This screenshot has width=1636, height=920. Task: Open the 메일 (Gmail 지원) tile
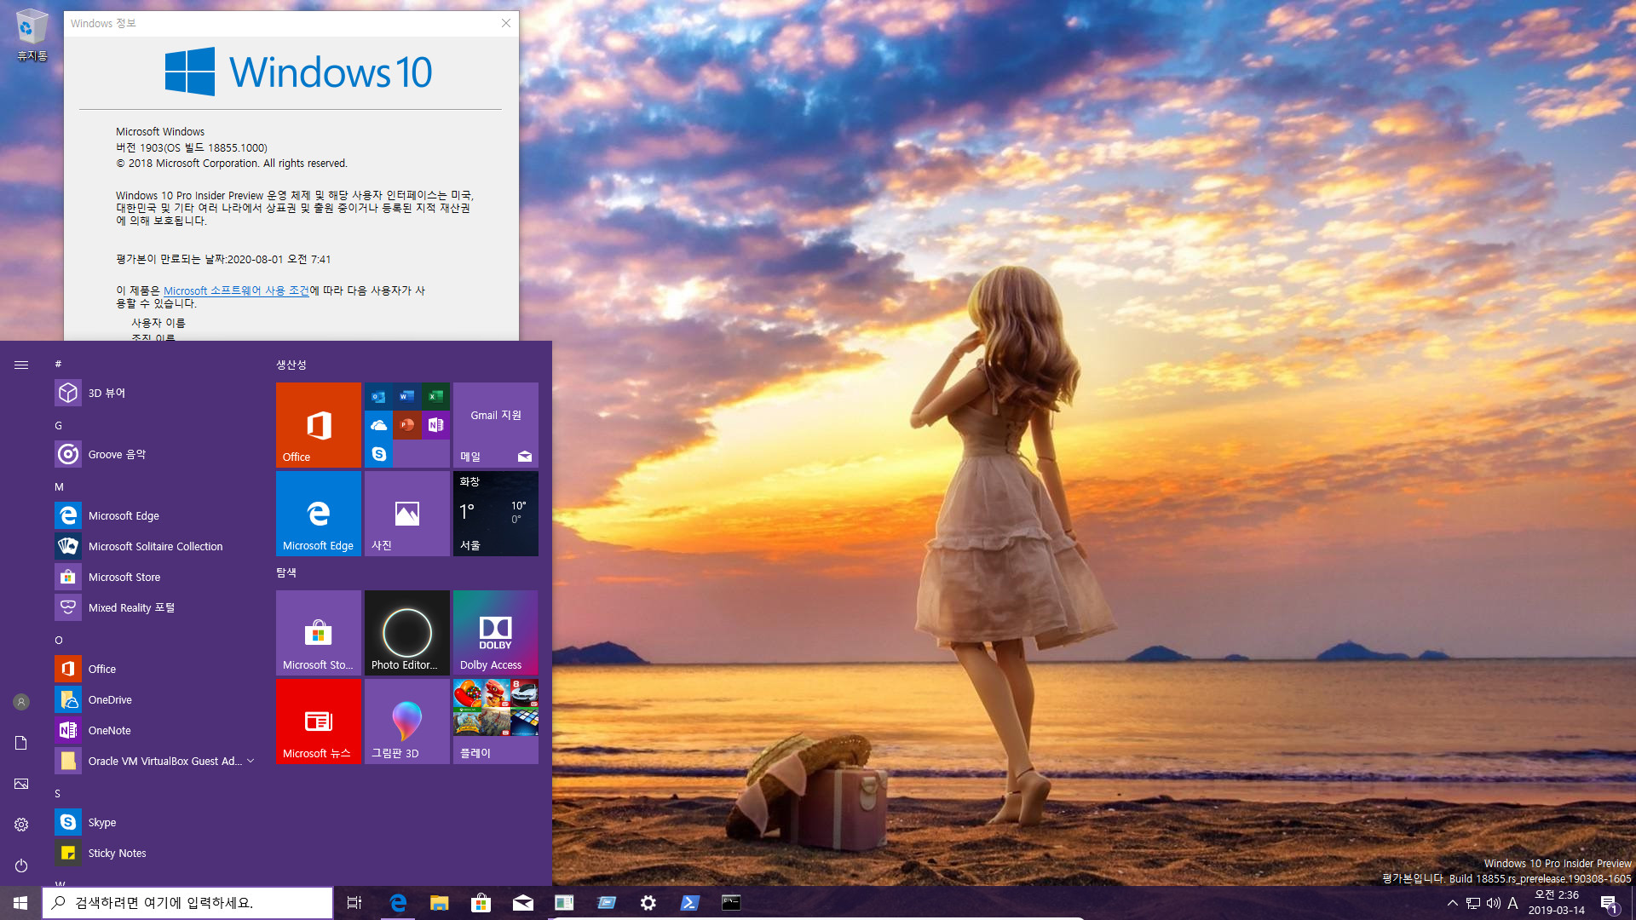coord(496,425)
